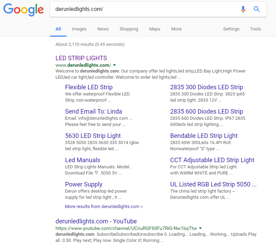
Task: Open the Maps tab
Action: point(155,29)
